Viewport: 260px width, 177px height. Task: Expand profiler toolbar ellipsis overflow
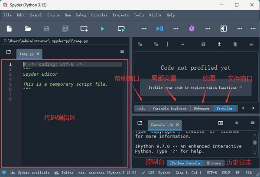coord(182,44)
